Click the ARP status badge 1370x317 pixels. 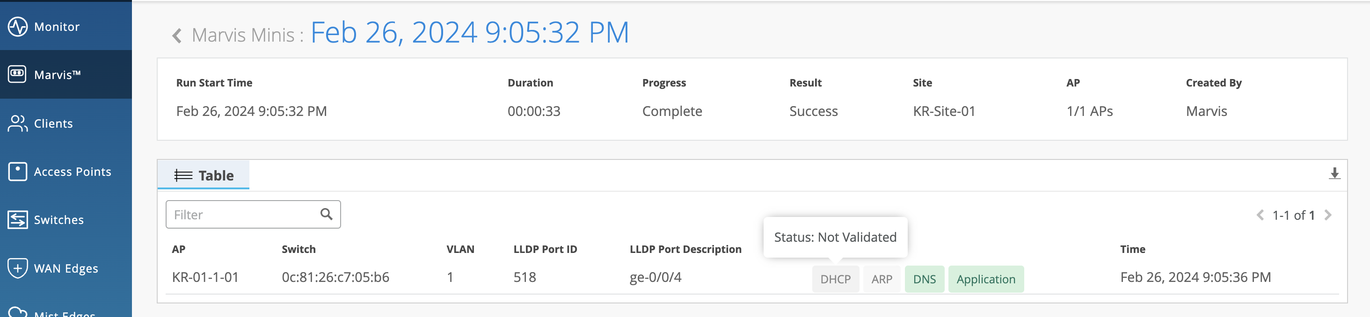click(881, 279)
